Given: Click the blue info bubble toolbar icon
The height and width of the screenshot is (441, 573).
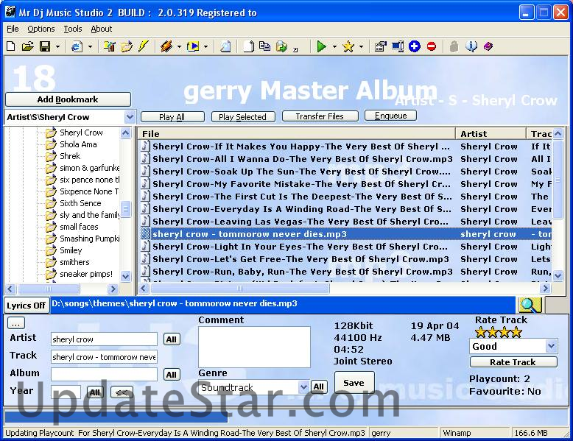Looking at the screenshot, I should pos(471,46).
